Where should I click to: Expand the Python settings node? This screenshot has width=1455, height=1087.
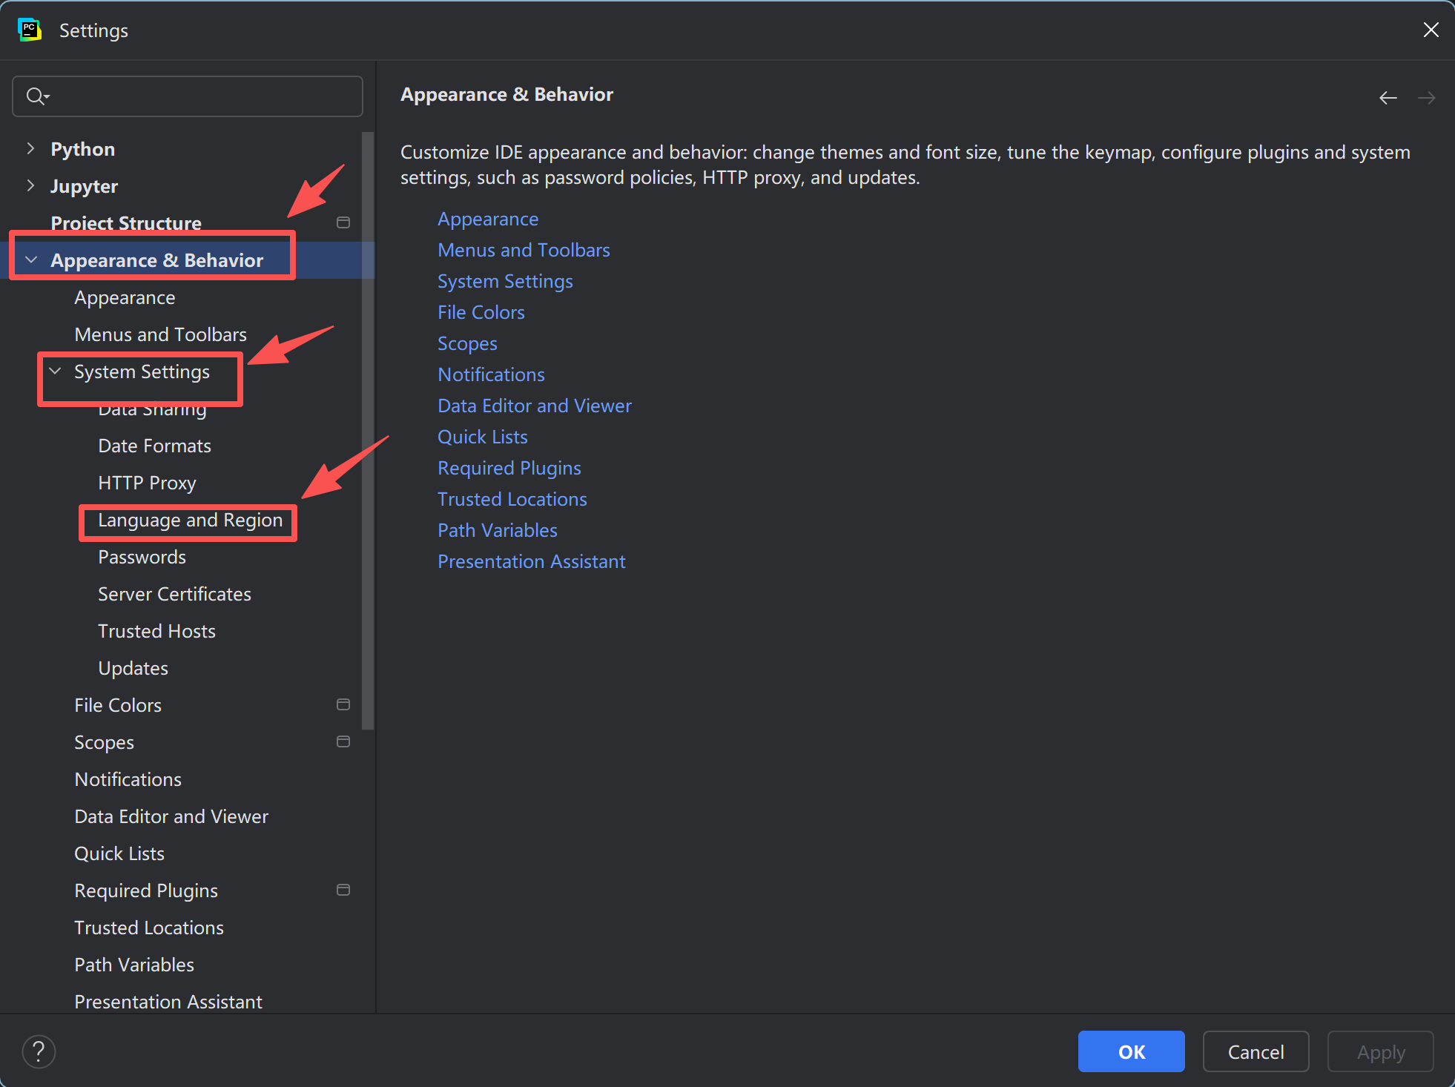point(30,148)
